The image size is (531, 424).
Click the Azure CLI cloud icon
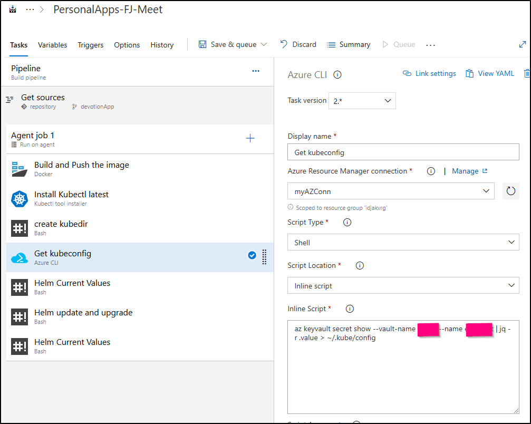click(20, 258)
